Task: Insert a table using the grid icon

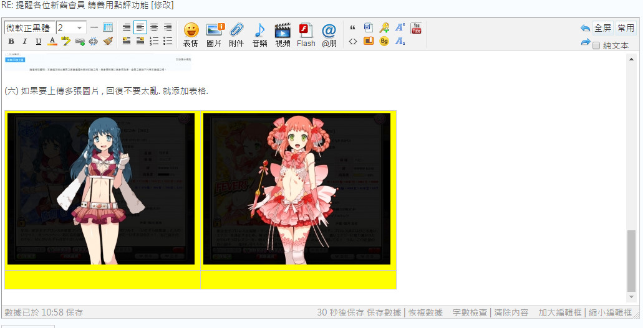Action: click(x=108, y=28)
